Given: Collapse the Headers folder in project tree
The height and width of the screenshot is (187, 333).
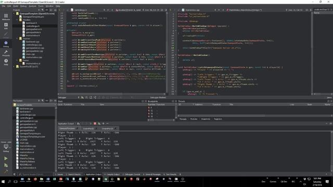Looking at the screenshot, I should point(17,20).
